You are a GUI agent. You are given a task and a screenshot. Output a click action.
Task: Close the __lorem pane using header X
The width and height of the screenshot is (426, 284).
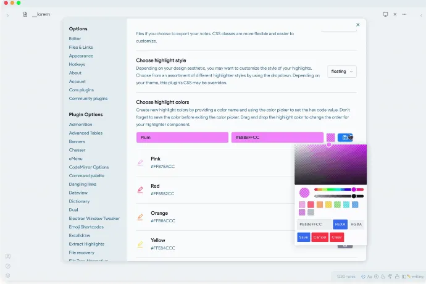pyautogui.click(x=395, y=14)
